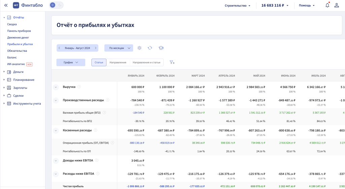Click June Выручка value 4 566 750 ₽
This screenshot has height=189, width=345.
tap(288, 87)
